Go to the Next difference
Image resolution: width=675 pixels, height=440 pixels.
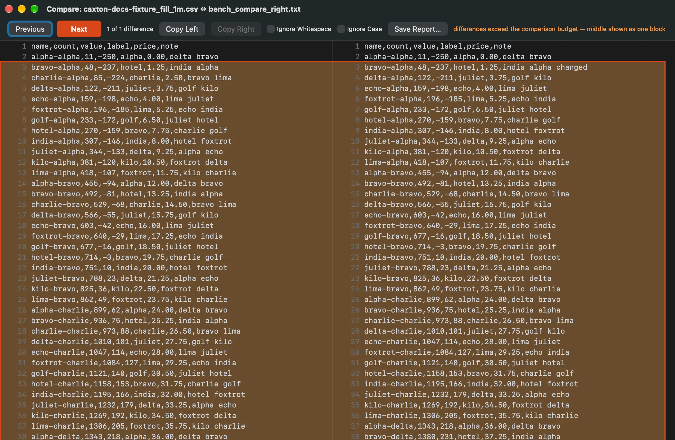coord(79,29)
